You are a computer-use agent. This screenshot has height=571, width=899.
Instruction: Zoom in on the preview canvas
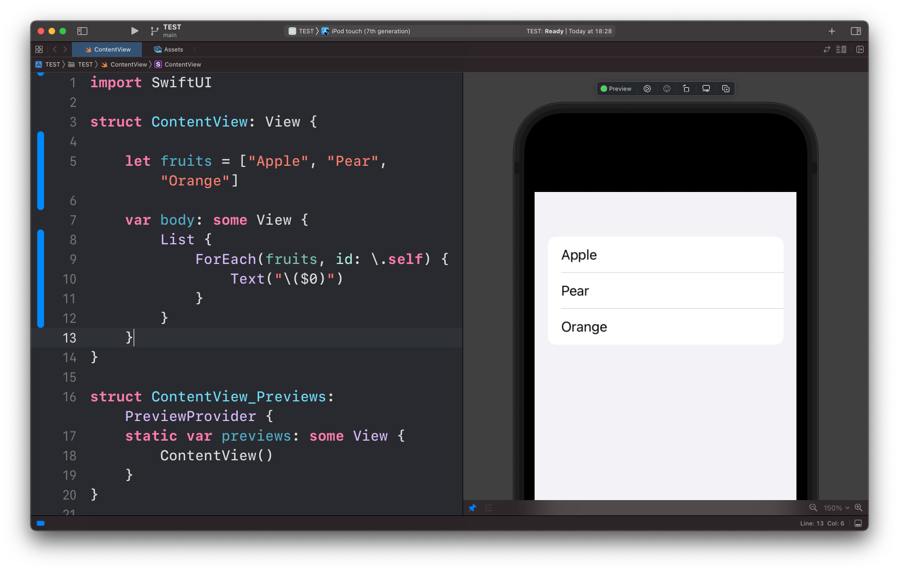[x=859, y=508]
